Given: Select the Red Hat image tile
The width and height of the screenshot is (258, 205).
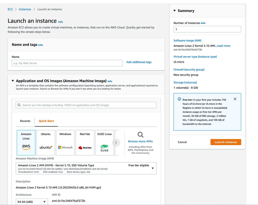Looking at the screenshot, I should point(85,142).
